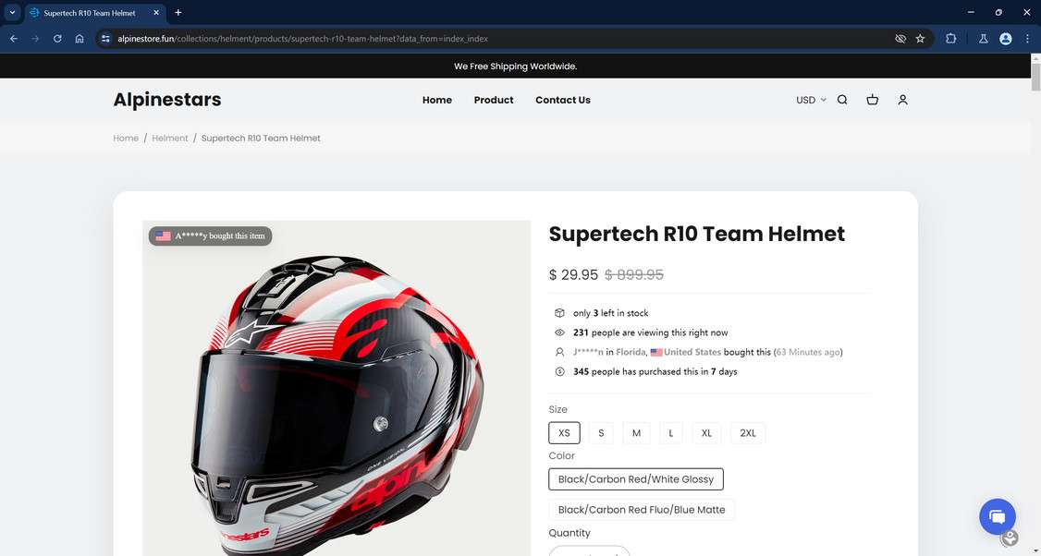Open the live chat bubble

[x=998, y=517]
